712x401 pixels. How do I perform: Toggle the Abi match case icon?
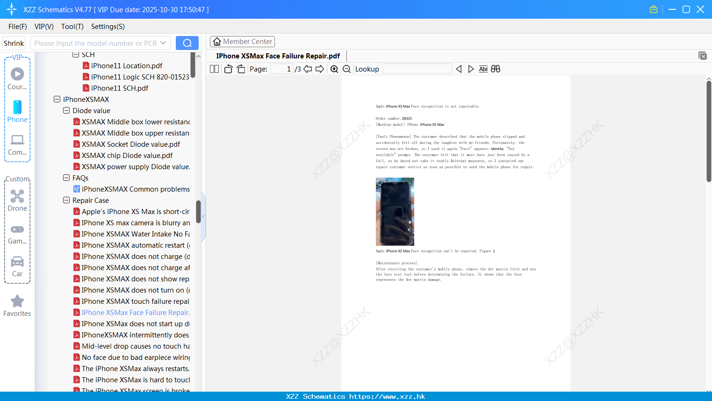click(x=483, y=69)
